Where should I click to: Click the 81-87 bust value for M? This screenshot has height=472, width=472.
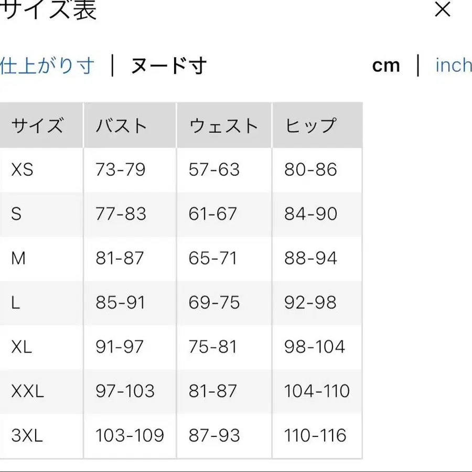pyautogui.click(x=119, y=258)
